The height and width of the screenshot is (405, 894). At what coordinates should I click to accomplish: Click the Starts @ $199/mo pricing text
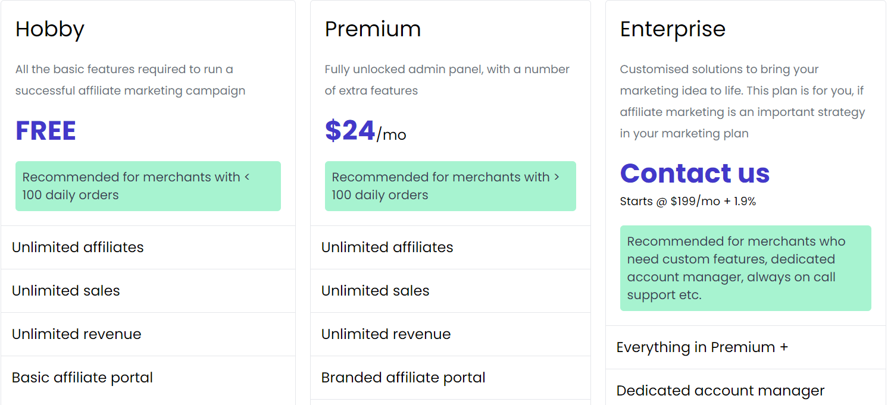click(x=687, y=202)
